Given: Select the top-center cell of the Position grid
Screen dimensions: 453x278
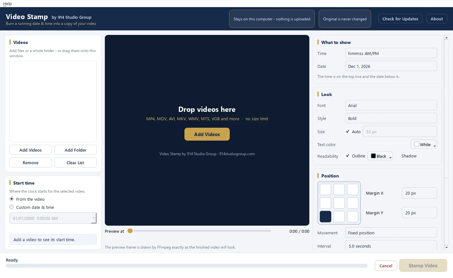Looking at the screenshot, I should (339, 189).
